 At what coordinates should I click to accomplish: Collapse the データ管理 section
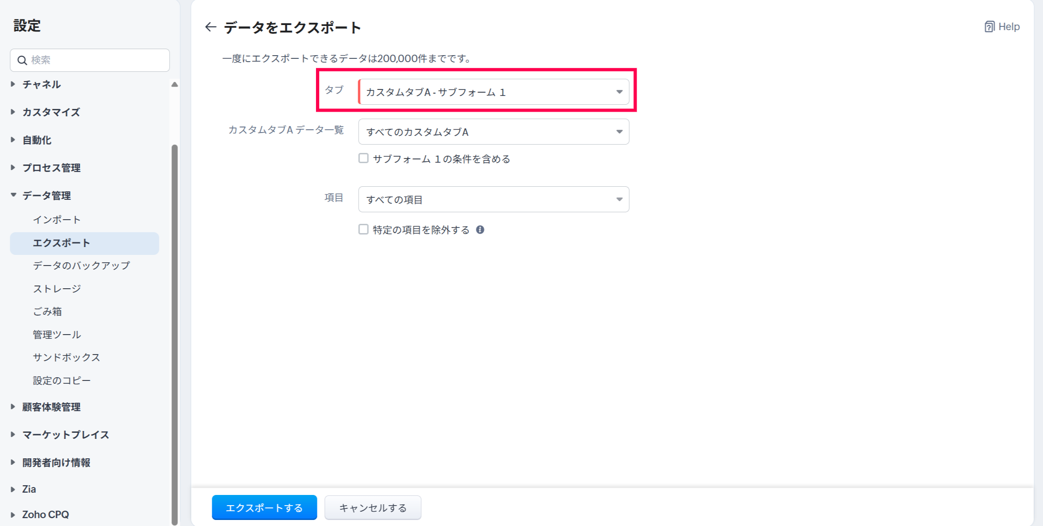point(13,195)
